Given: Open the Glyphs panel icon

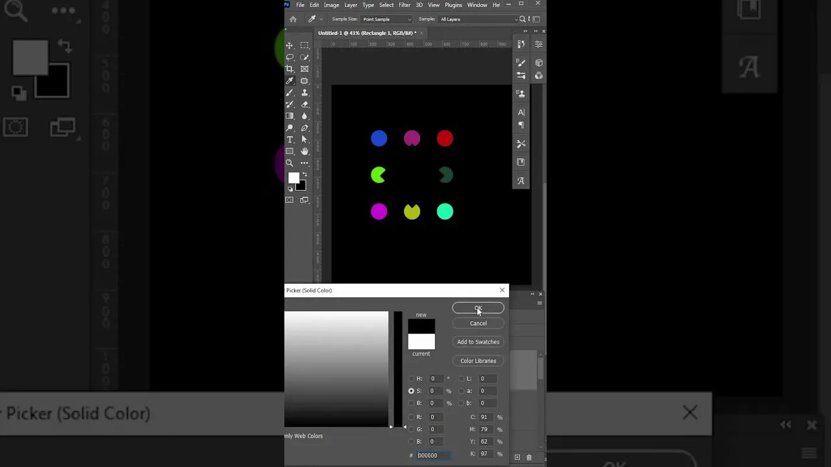Looking at the screenshot, I should (x=521, y=181).
